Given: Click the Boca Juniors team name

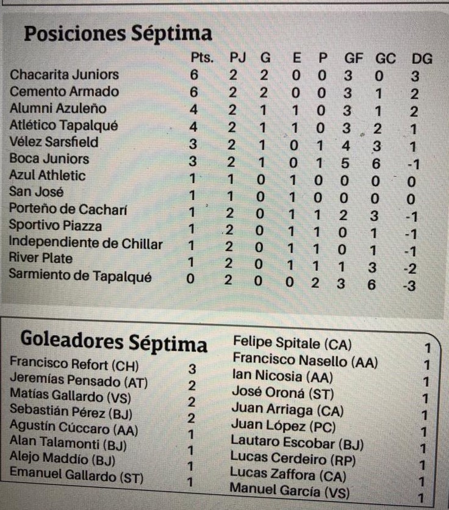Looking at the screenshot, I should [x=49, y=159].
